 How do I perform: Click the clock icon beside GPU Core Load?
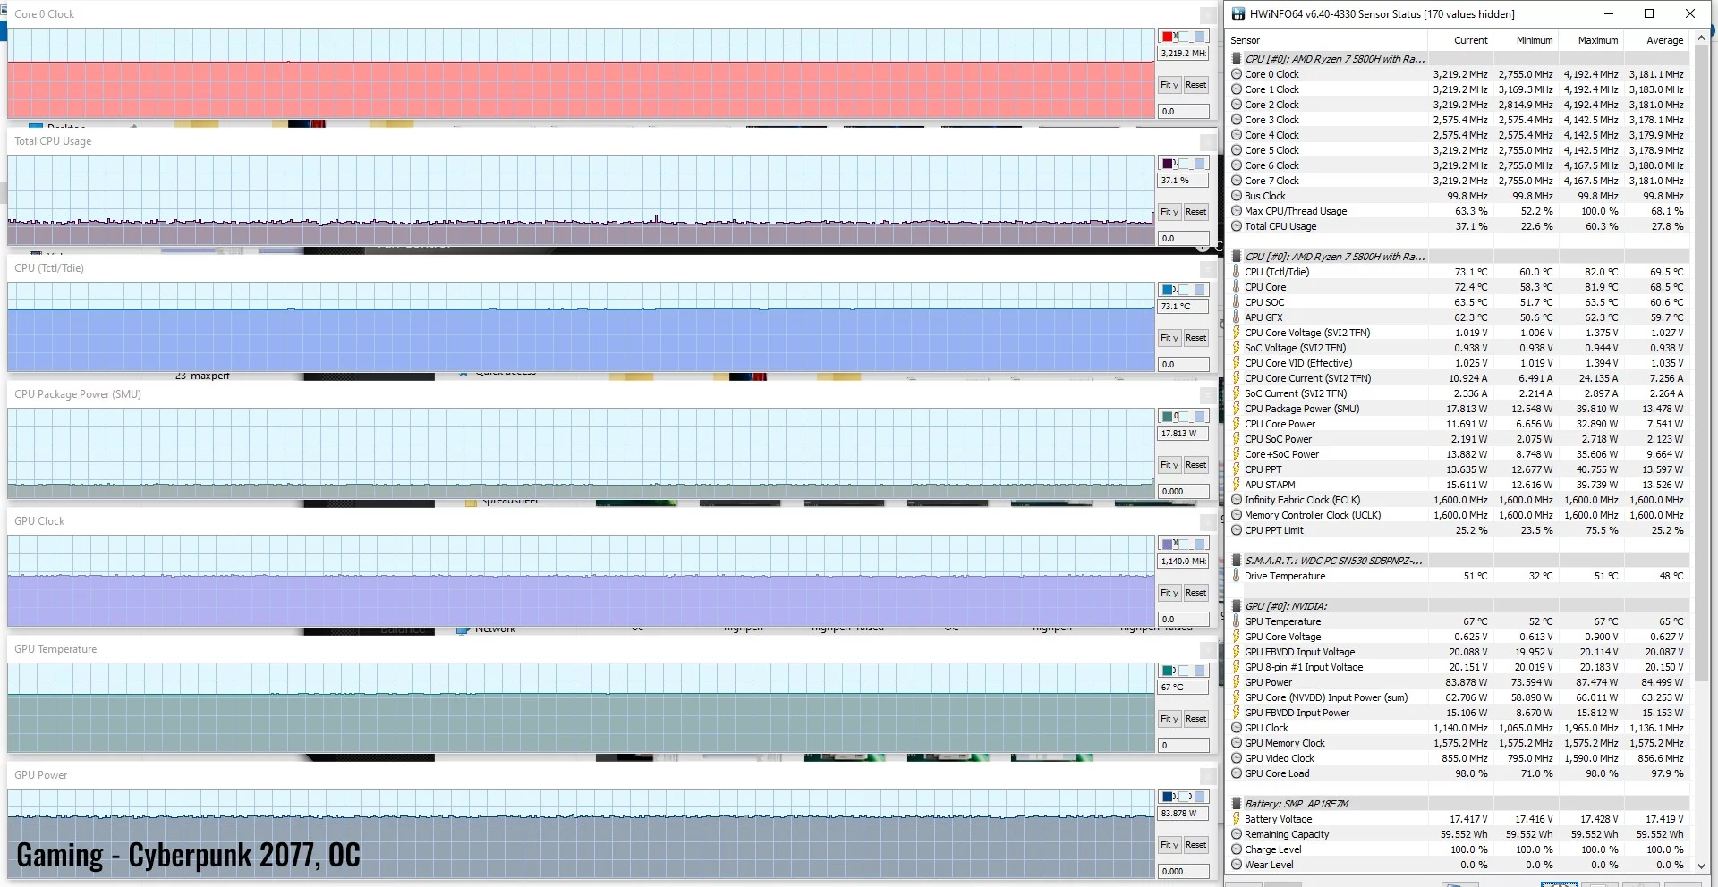pyautogui.click(x=1237, y=773)
